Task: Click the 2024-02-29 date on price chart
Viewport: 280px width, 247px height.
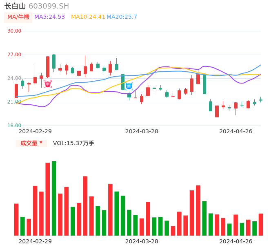Action: 35,131
